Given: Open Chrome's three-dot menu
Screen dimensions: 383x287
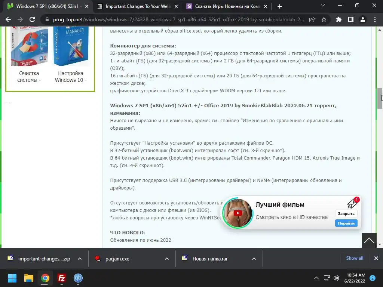Looking at the screenshot, I should (375, 19).
